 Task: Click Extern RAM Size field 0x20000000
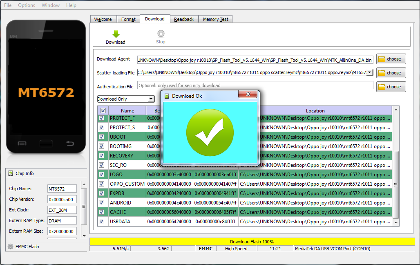point(62,231)
